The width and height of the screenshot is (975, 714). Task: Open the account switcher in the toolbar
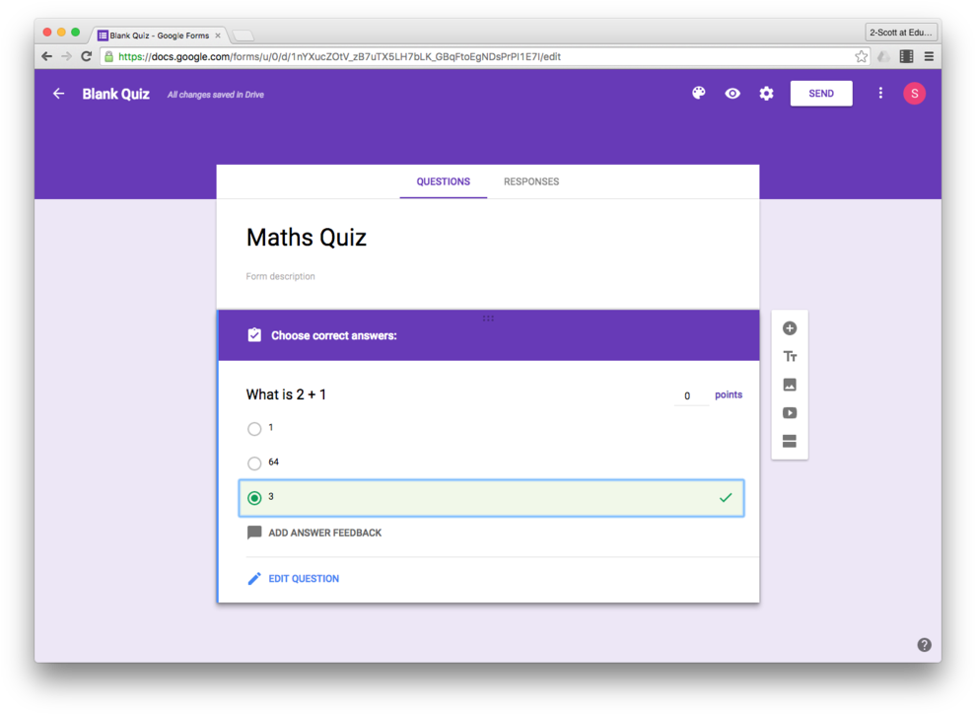coord(914,93)
